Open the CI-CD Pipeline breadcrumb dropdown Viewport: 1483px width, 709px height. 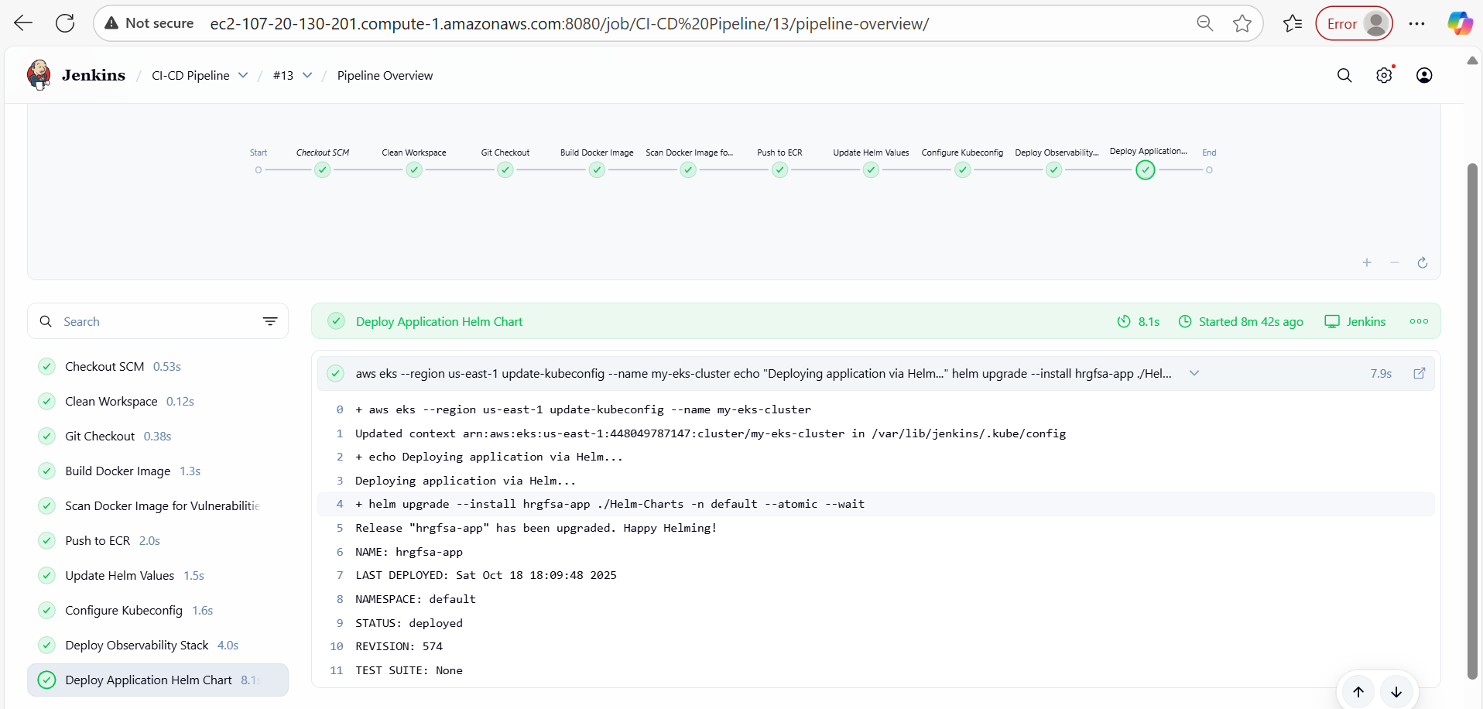click(x=243, y=75)
